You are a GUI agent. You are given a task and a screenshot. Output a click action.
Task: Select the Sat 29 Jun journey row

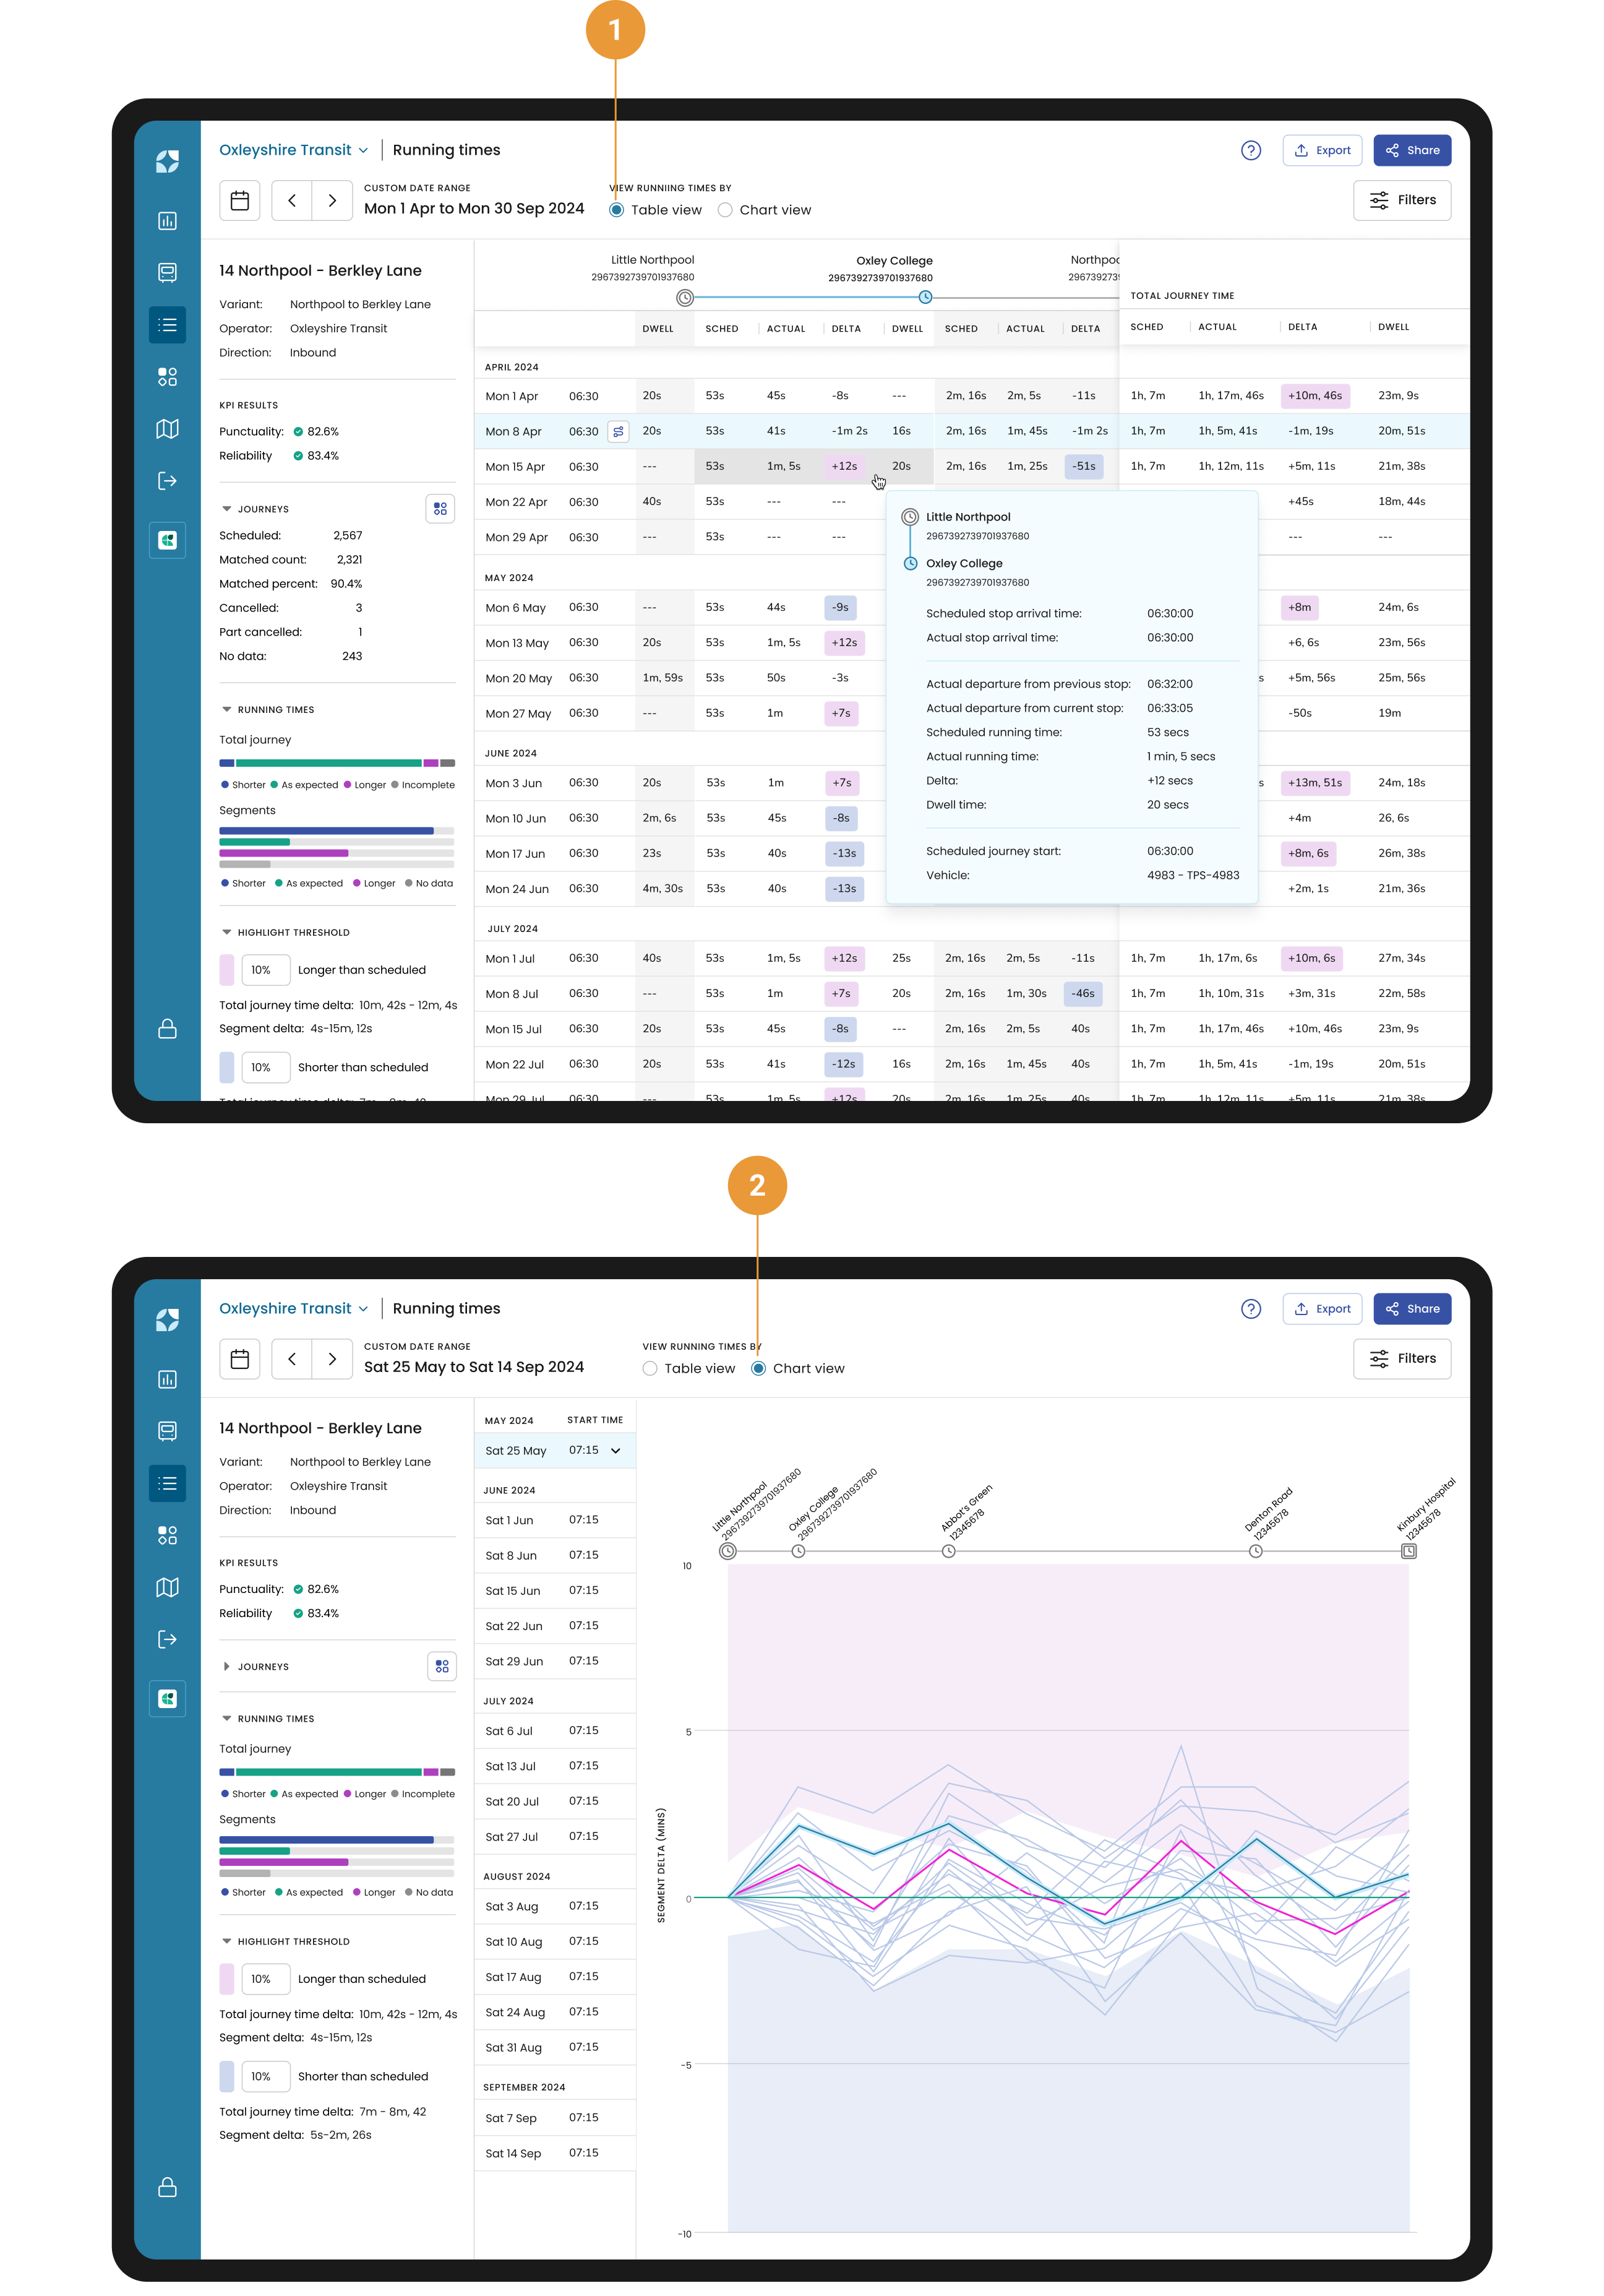(x=555, y=1661)
